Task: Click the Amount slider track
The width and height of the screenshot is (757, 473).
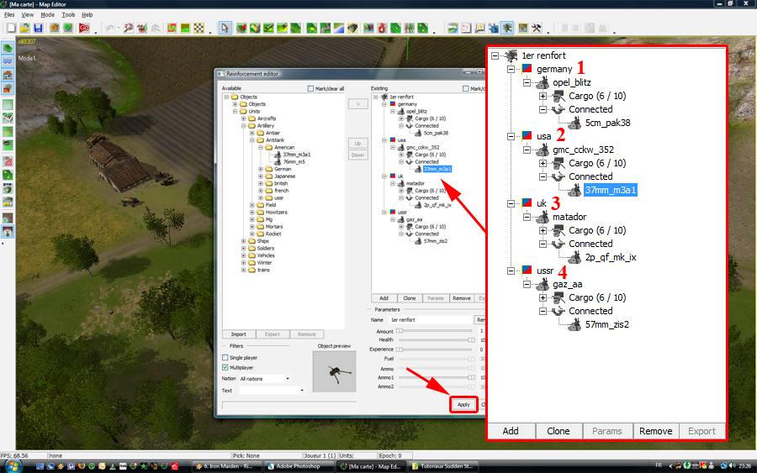Action: [434, 331]
